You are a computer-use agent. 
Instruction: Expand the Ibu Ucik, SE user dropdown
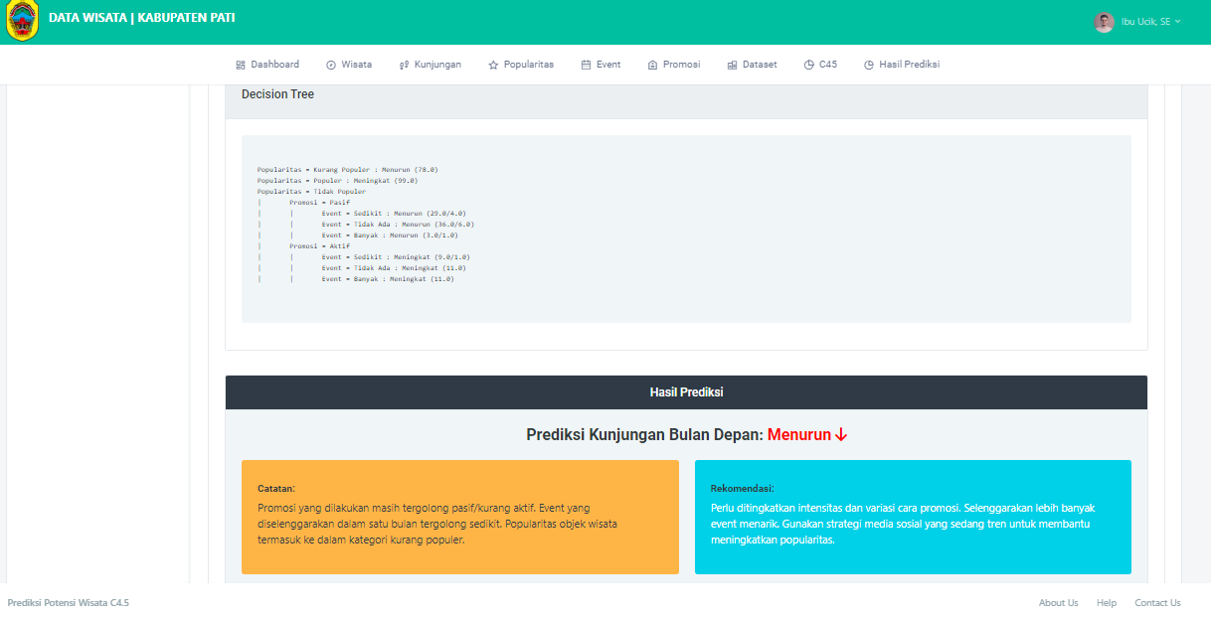[1150, 22]
